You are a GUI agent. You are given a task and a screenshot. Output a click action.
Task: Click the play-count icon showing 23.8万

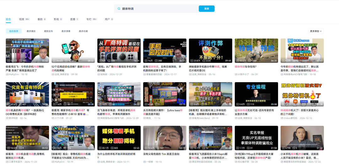point(192,61)
